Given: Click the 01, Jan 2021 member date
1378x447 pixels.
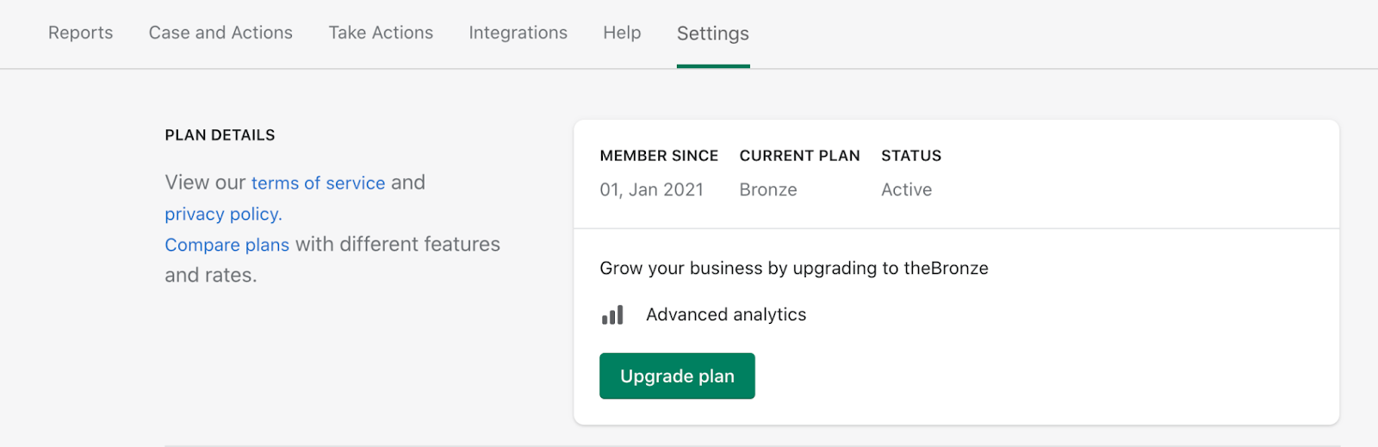Looking at the screenshot, I should (x=652, y=189).
